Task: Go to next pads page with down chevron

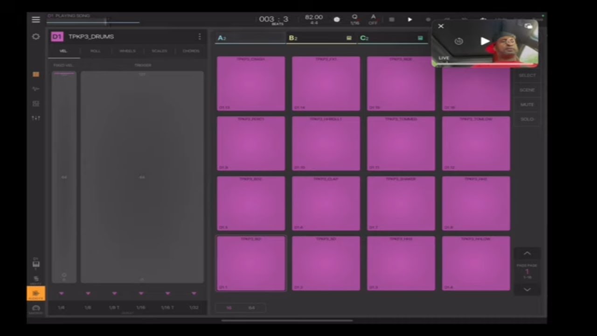Action: (x=527, y=289)
